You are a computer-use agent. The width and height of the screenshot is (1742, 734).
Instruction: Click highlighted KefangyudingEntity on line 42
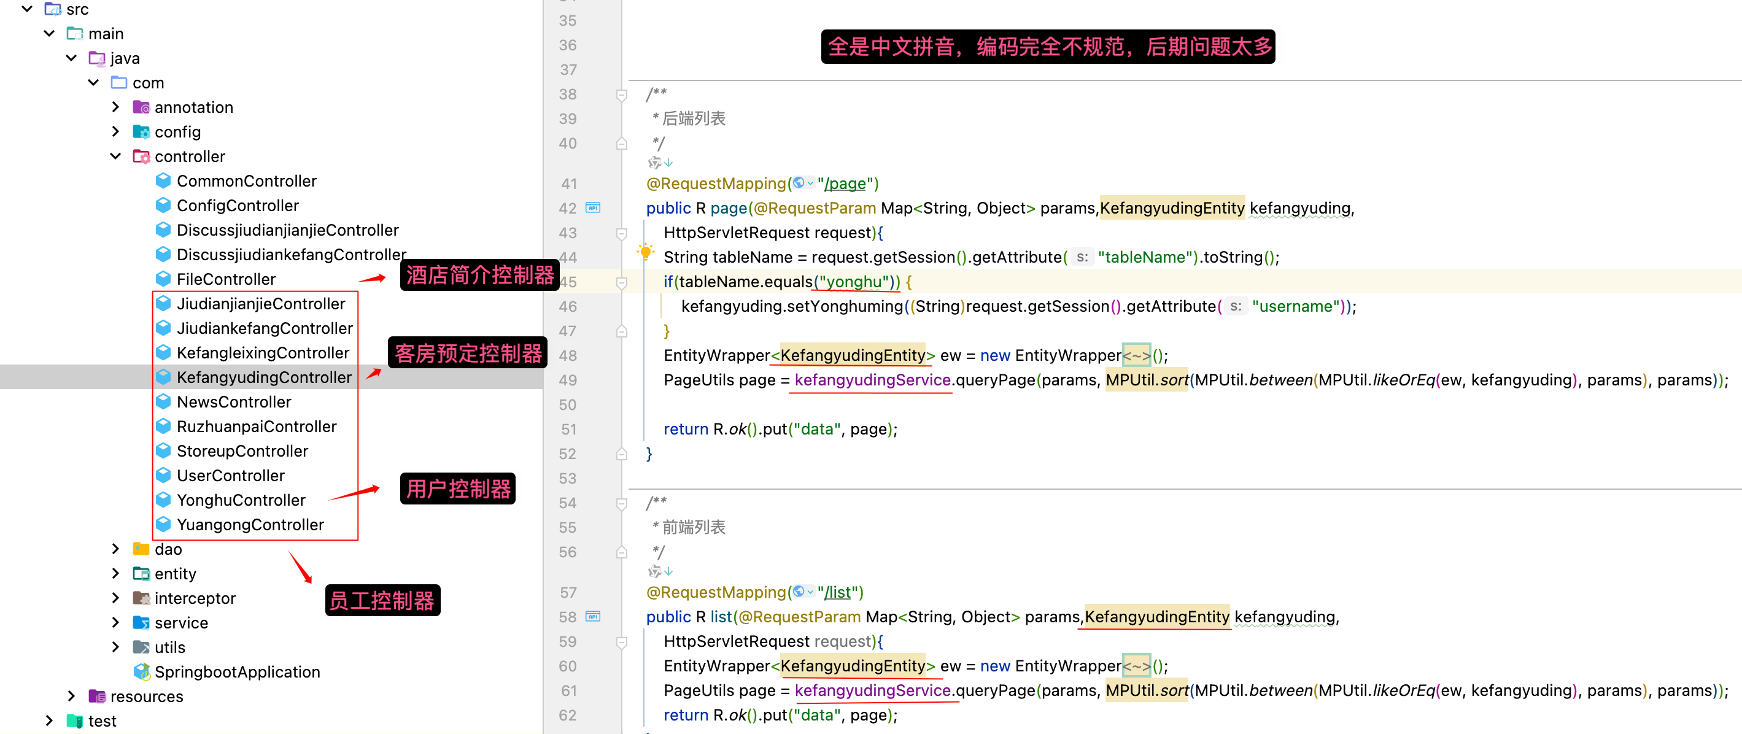[1171, 208]
